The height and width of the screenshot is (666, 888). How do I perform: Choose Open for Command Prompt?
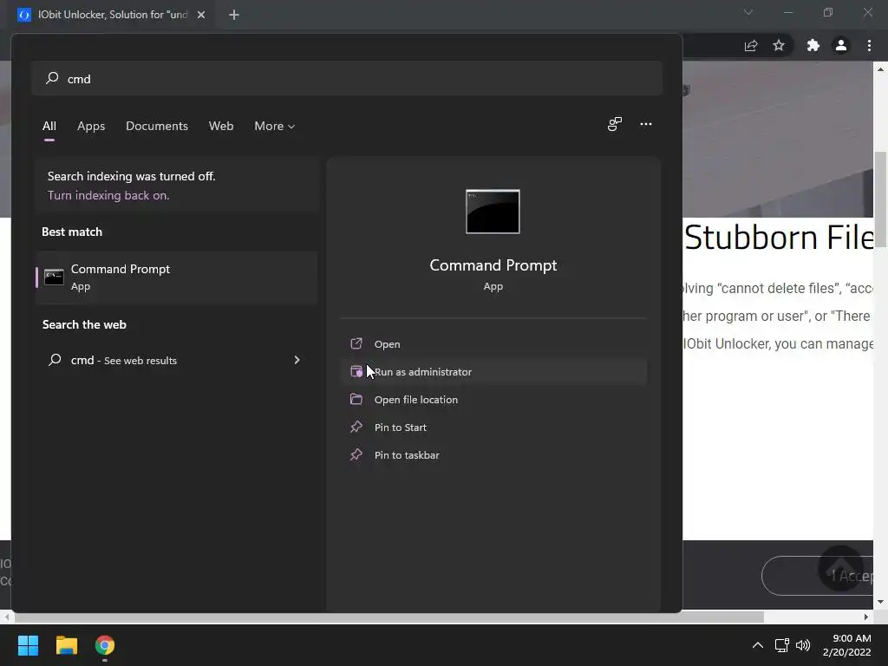click(x=493, y=343)
